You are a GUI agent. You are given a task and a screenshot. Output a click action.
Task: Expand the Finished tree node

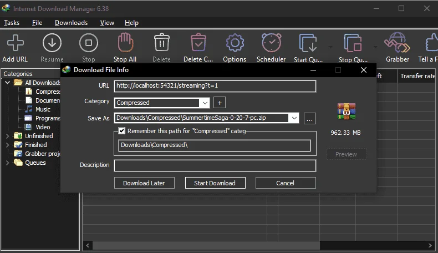coord(8,145)
